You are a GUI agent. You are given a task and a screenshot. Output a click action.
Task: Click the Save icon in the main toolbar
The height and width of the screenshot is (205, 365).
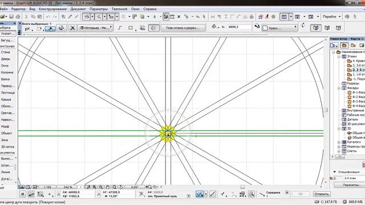point(11,17)
